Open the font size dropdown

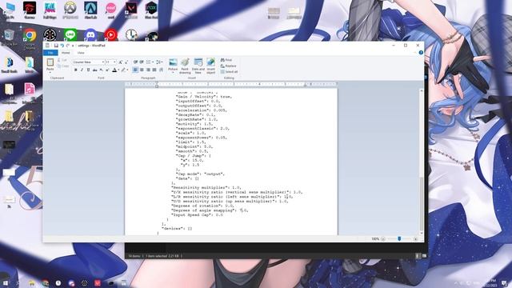coord(114,62)
